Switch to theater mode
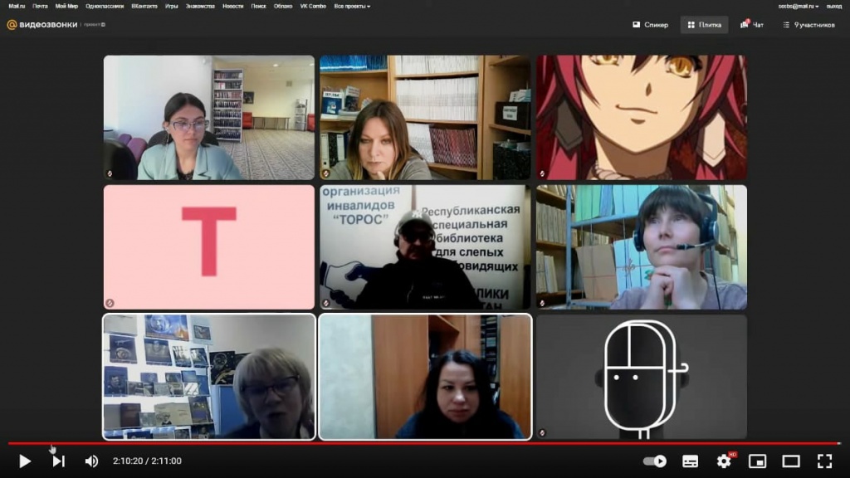This screenshot has height=478, width=850. [791, 461]
